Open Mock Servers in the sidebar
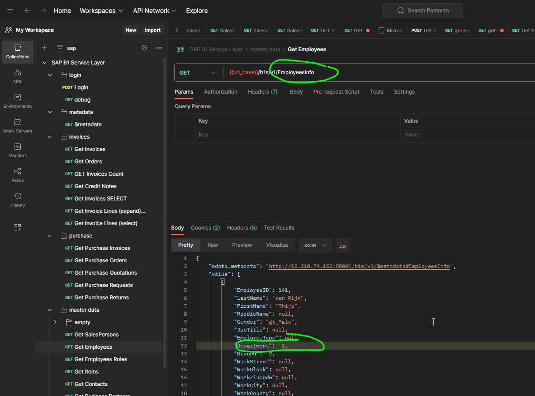 [18, 126]
